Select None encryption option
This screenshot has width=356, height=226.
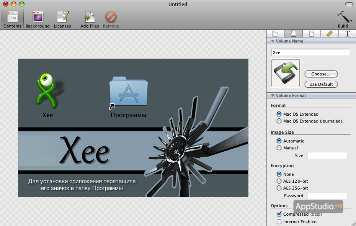click(x=279, y=174)
